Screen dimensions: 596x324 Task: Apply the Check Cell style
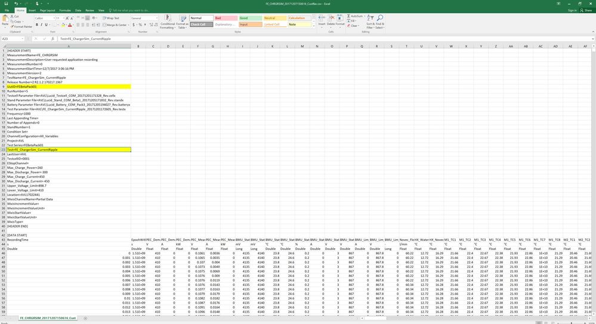tap(201, 24)
